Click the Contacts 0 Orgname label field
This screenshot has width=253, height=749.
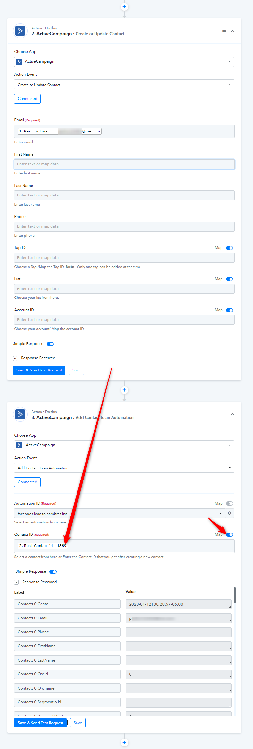(67, 688)
